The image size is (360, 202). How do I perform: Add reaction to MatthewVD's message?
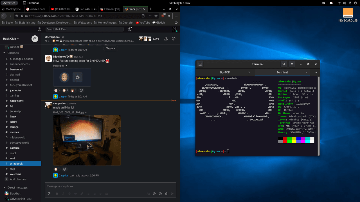click(x=81, y=90)
